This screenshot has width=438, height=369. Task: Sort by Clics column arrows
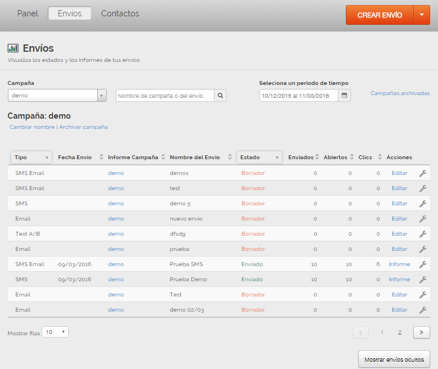380,157
